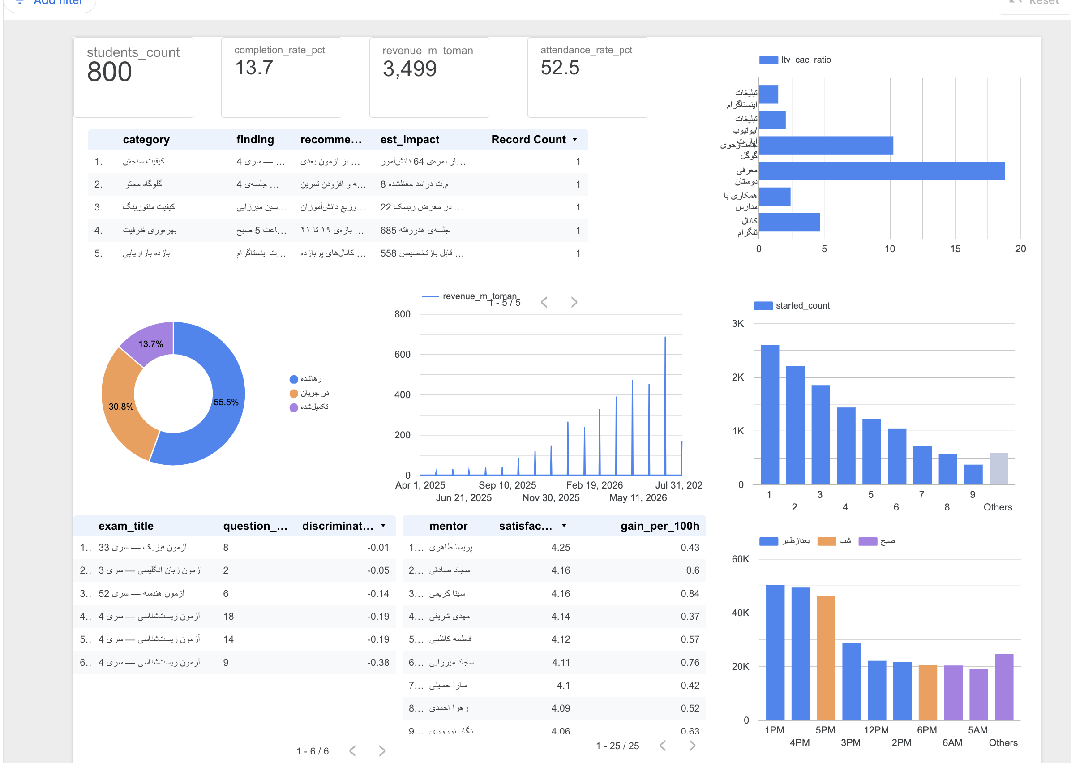
Task: Sort by recomme… column header
Action: click(331, 140)
